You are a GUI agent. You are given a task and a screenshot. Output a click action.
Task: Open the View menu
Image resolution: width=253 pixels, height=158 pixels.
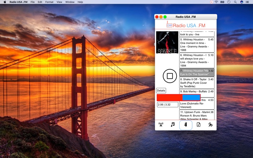pyautogui.click(x=59, y=2)
